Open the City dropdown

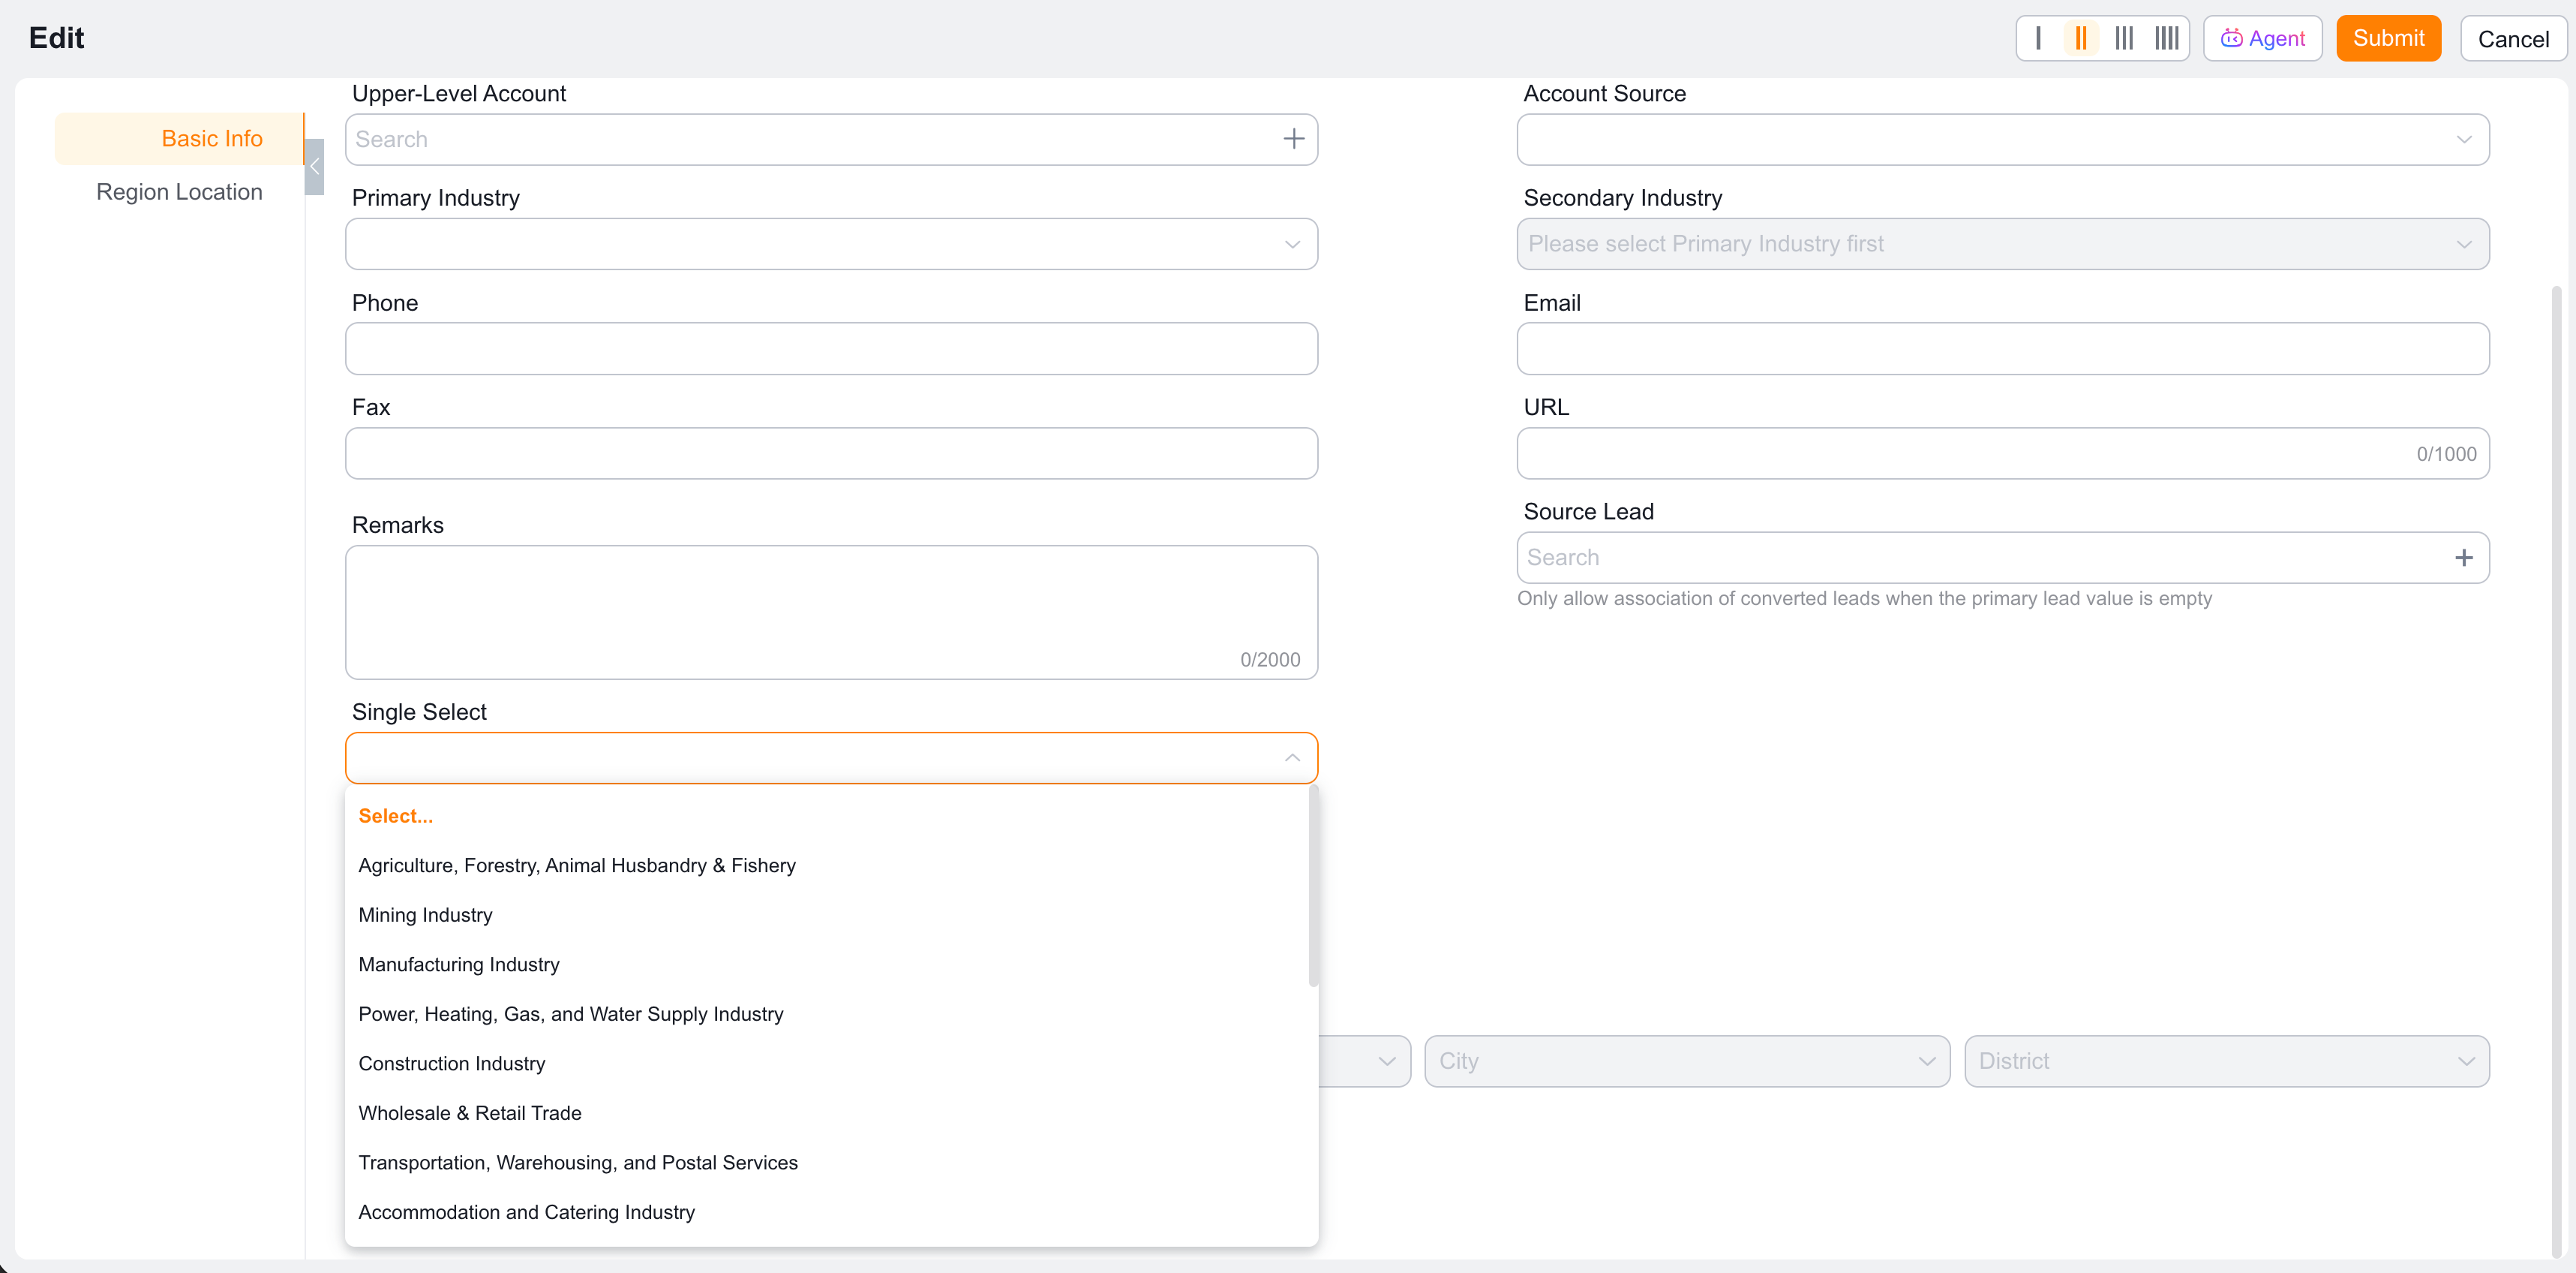pos(1687,1061)
